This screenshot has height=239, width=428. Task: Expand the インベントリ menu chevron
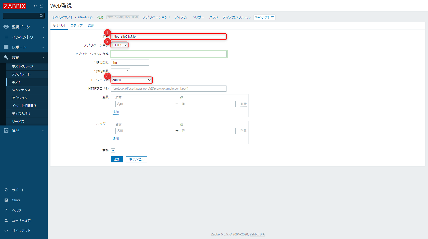point(43,37)
